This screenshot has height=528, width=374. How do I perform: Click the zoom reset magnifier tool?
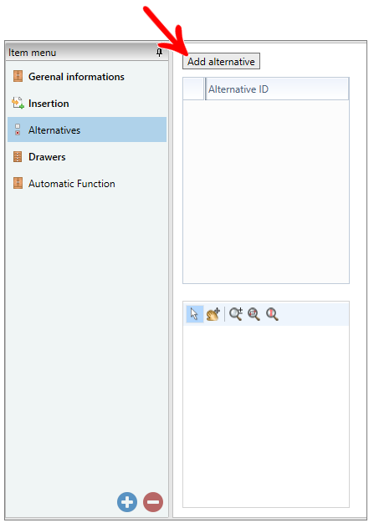[x=272, y=314]
